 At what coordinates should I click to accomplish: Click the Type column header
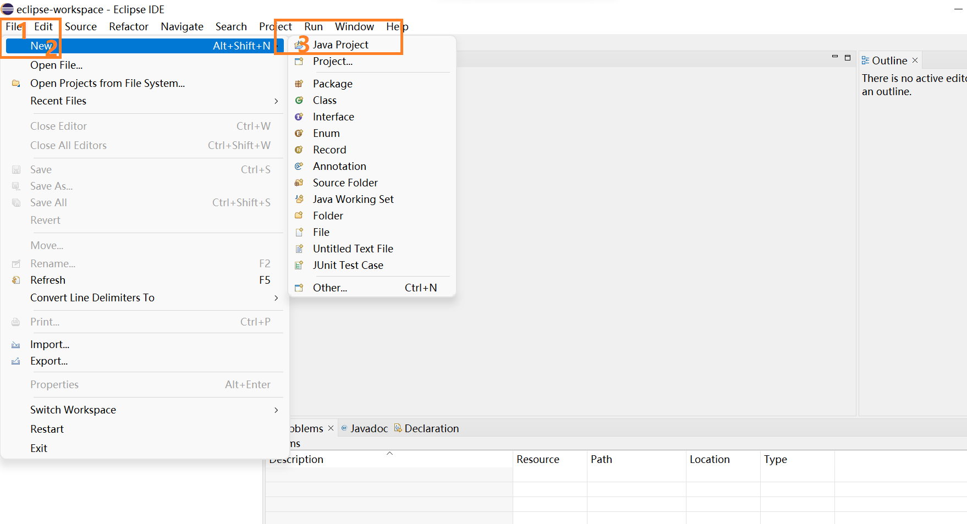pos(797,459)
